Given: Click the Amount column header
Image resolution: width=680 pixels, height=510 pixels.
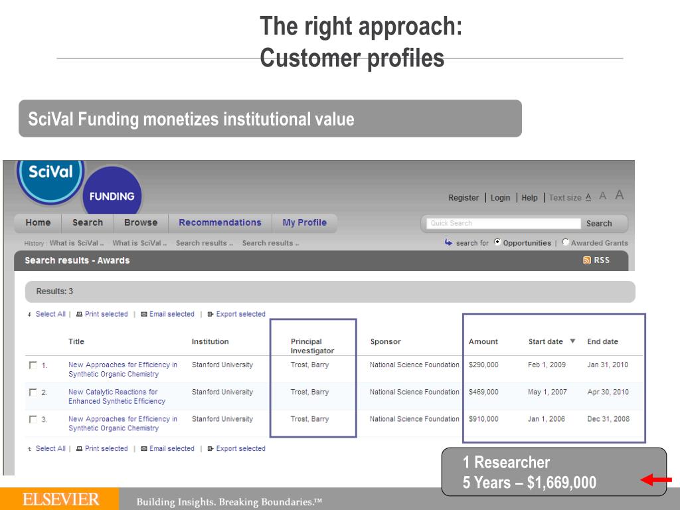Looking at the screenshot, I should (483, 341).
